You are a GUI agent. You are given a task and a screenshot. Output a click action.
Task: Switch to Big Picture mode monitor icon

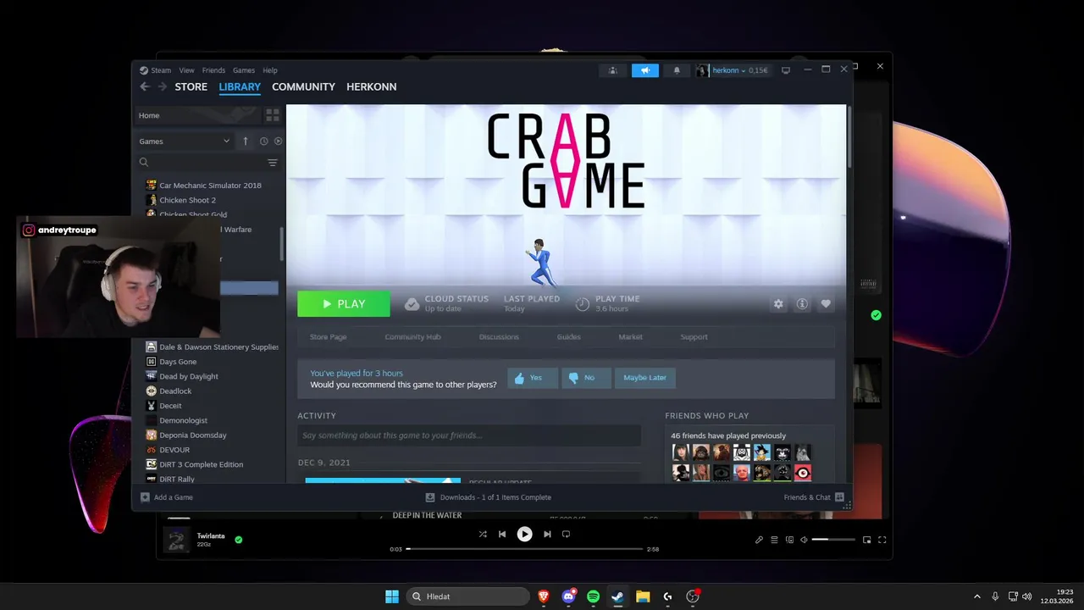click(786, 70)
